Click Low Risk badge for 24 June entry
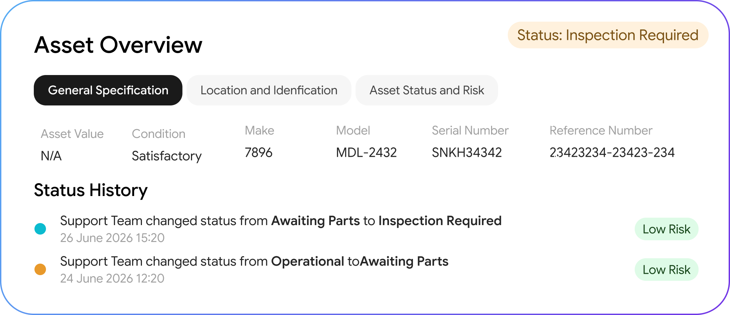Viewport: 730px width, 315px height. click(666, 270)
